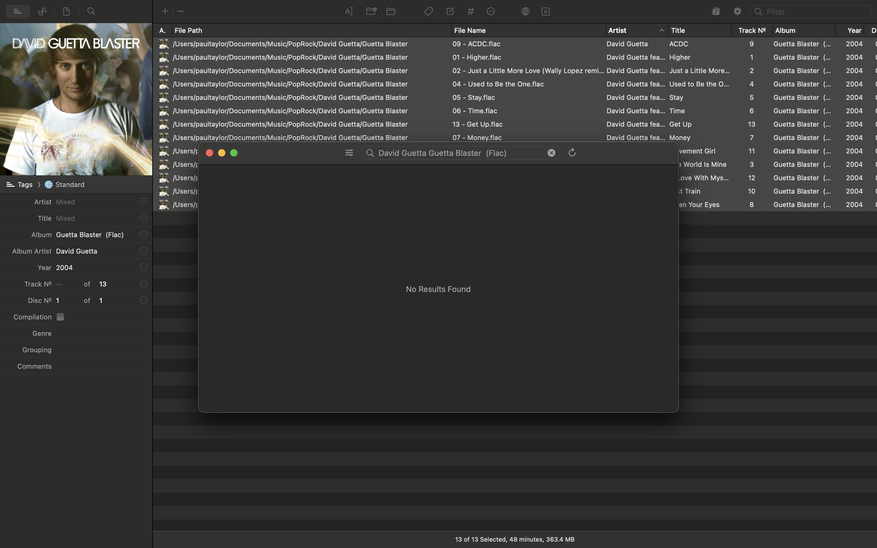877x548 pixels.
Task: Sort by the Album column header
Action: [804, 30]
